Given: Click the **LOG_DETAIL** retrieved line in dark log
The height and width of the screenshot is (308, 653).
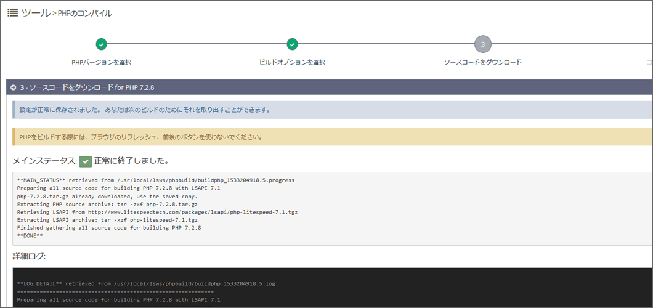Looking at the screenshot, I should pos(146,284).
